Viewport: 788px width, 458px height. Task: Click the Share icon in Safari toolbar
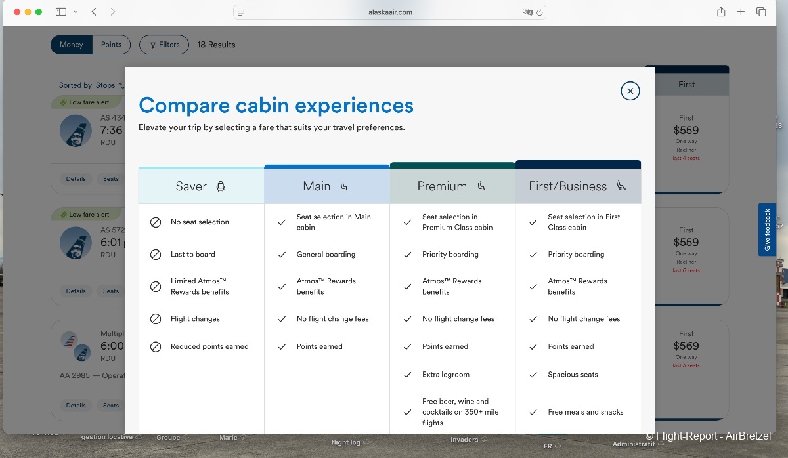tap(721, 12)
